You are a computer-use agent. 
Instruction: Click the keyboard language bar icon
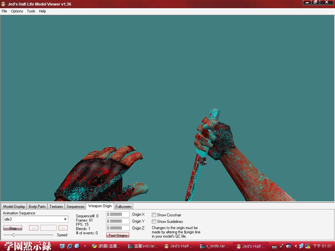[274, 246]
